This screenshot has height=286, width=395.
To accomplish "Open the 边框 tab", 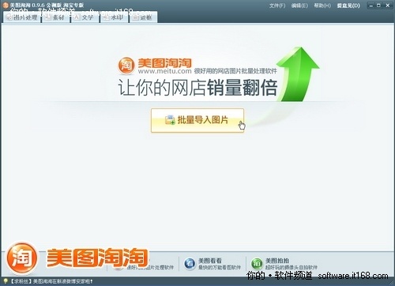I will coord(143,17).
